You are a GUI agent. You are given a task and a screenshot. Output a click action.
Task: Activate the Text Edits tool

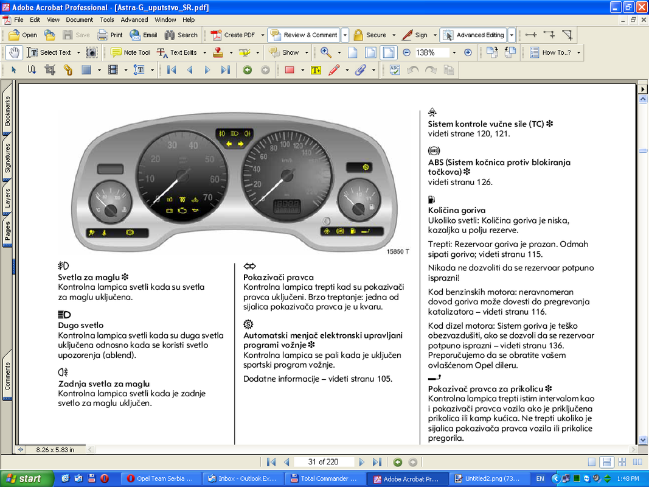coord(177,52)
